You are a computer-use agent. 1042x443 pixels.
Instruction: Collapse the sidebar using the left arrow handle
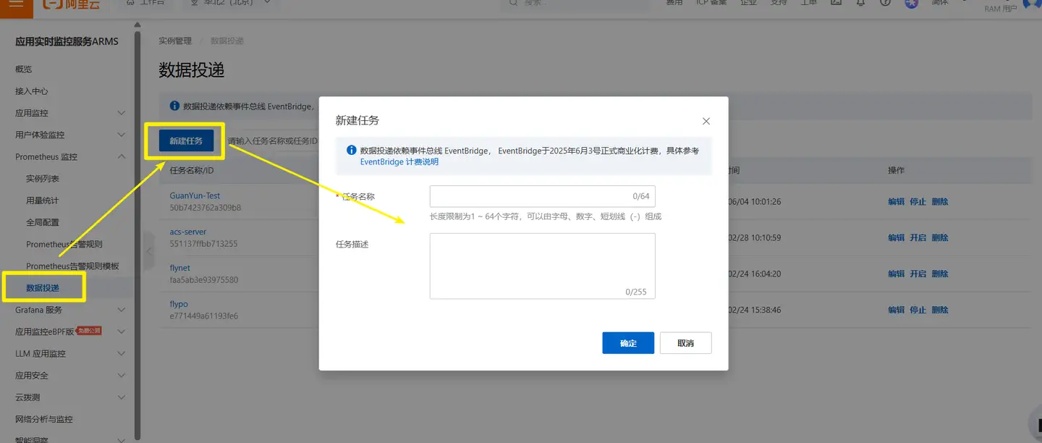(149, 251)
